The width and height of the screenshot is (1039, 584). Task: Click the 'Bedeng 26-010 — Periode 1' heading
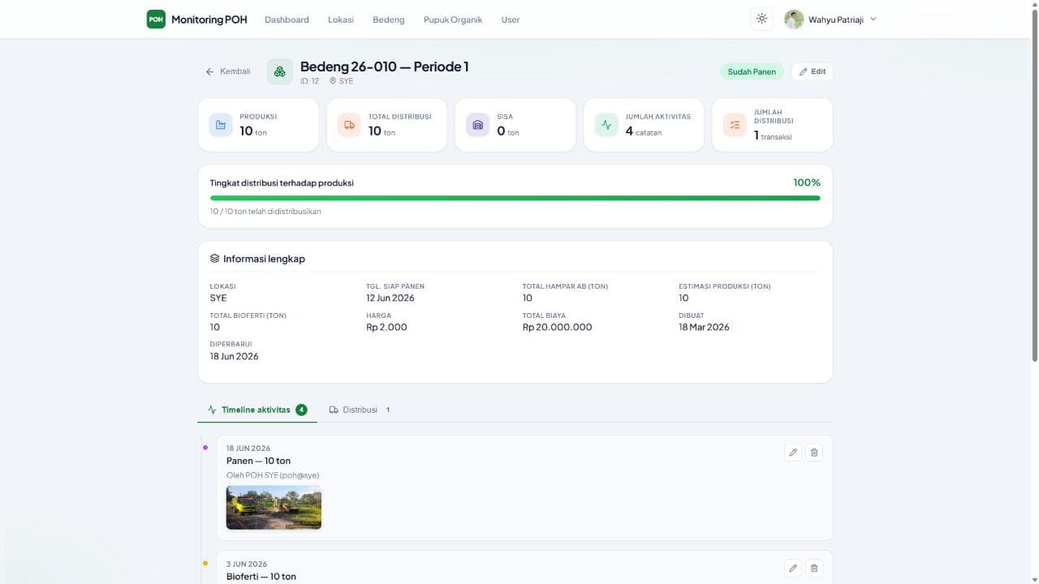pos(384,67)
